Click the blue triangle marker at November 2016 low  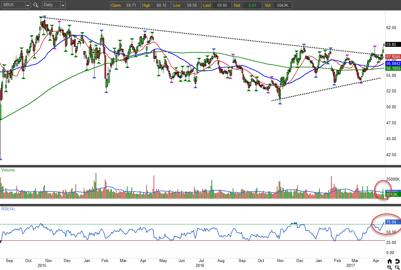pyautogui.click(x=280, y=103)
